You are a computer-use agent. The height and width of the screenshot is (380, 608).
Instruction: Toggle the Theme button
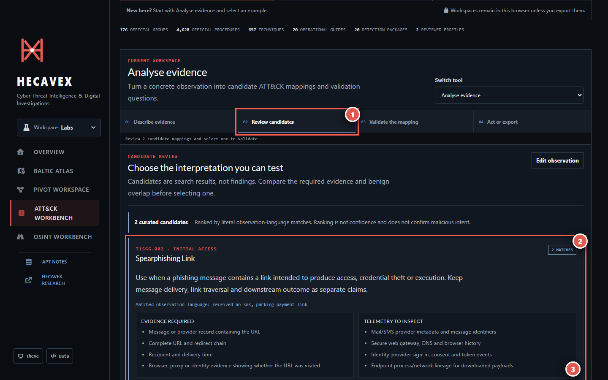click(x=28, y=356)
